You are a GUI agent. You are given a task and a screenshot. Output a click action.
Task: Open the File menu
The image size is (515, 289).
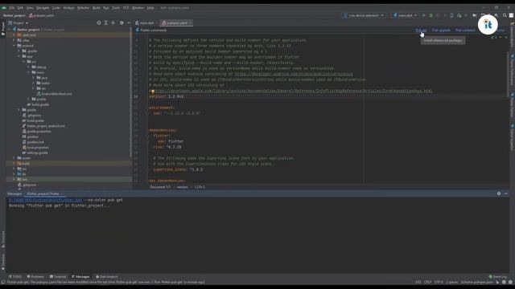click(x=12, y=7)
